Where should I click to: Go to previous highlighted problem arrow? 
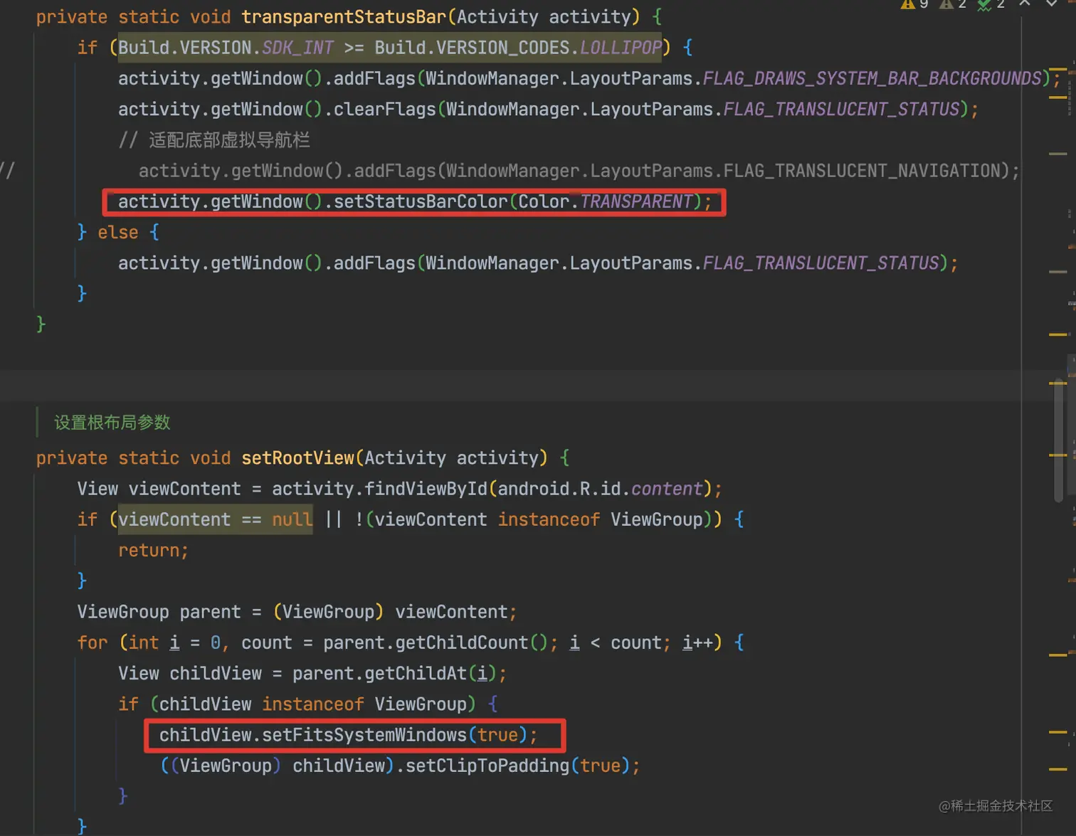pos(1025,4)
